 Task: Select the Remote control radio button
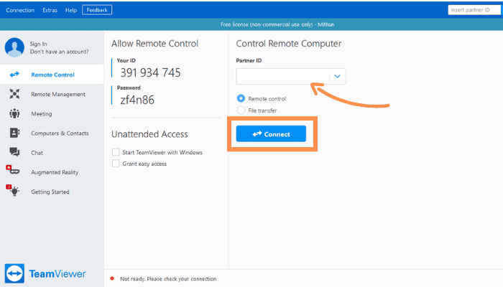point(241,98)
